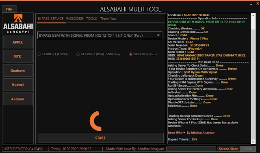Click the dropdown arrow of the service combo box
Image resolution: width=260 pixels, height=153 pixels.
[x=158, y=36]
